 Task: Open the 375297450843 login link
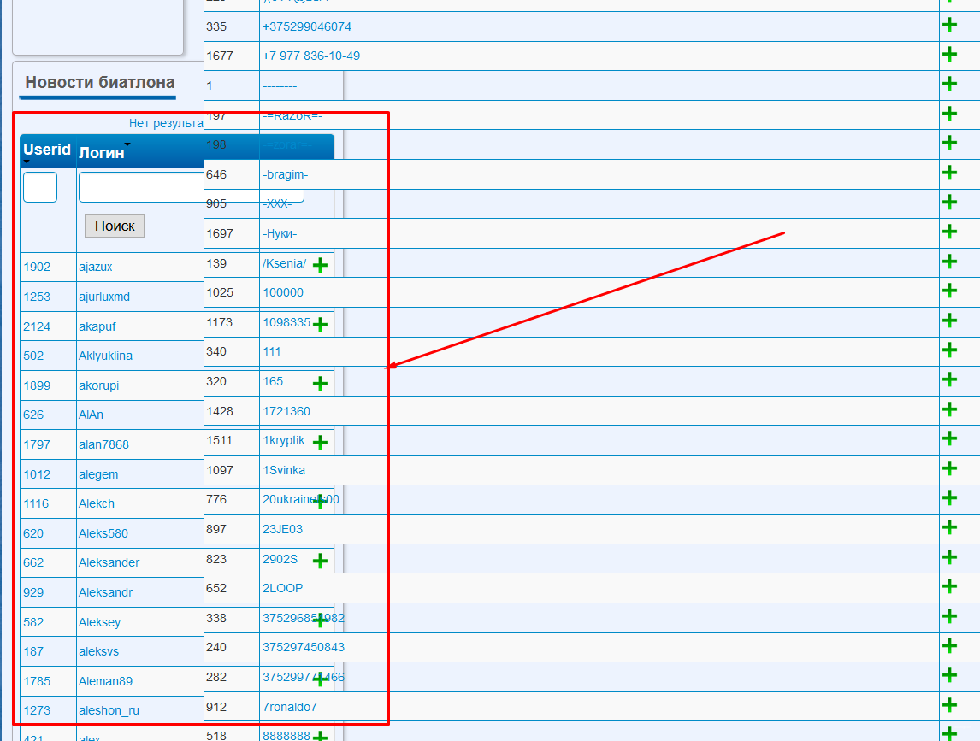click(304, 647)
